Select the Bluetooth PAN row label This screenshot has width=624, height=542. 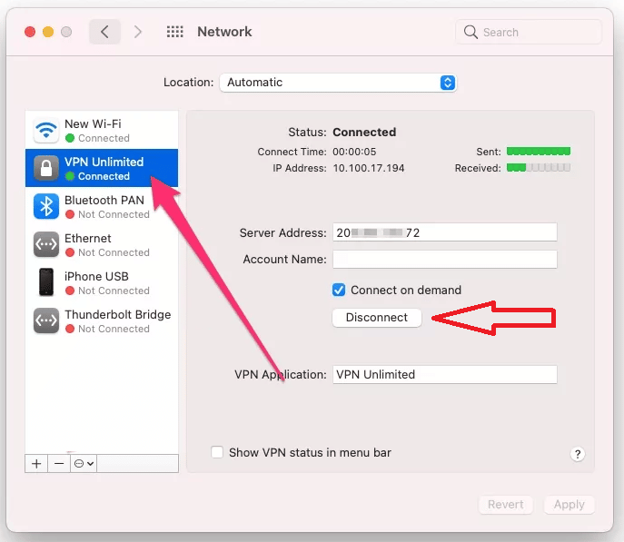[104, 200]
